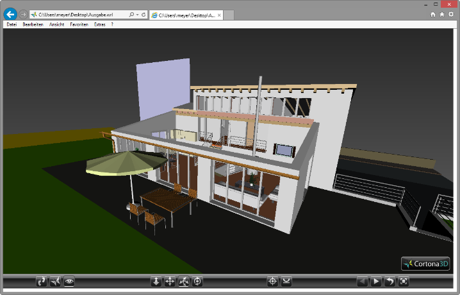Click the browser Back button

tap(10, 14)
